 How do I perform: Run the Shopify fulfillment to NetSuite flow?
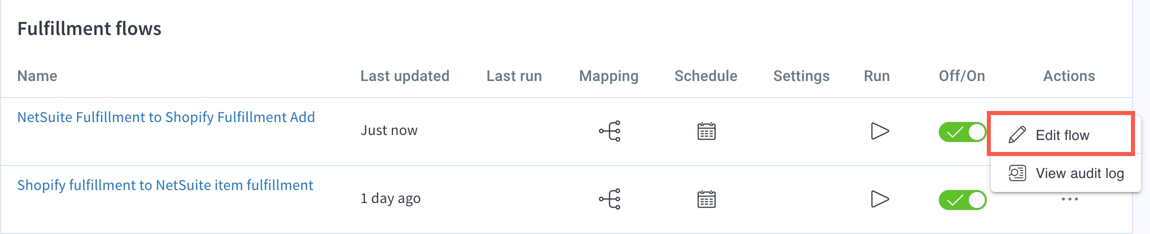click(879, 199)
